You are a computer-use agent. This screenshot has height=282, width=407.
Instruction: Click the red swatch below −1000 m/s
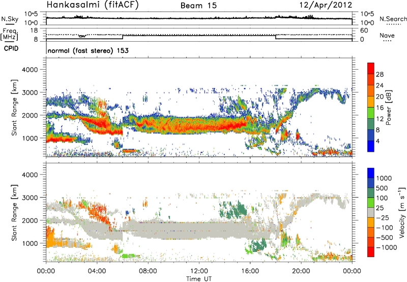pyautogui.click(x=371, y=252)
